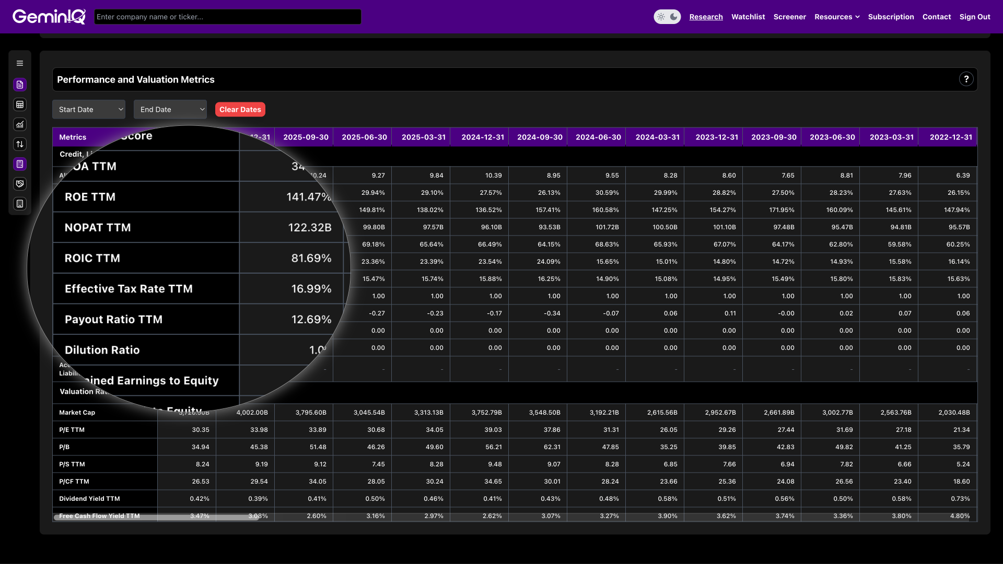
Task: Click the Dividend Yield TTM row label
Action: point(89,499)
